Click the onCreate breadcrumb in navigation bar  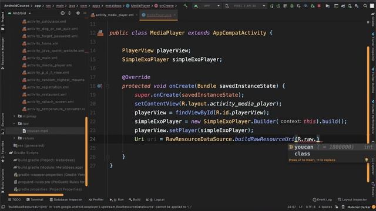(164, 6)
